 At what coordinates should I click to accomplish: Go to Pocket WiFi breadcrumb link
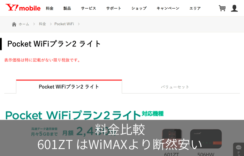(x=64, y=24)
